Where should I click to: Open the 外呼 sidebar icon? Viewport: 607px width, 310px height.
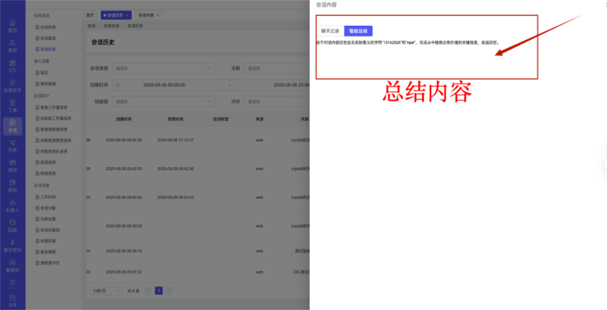click(12, 145)
